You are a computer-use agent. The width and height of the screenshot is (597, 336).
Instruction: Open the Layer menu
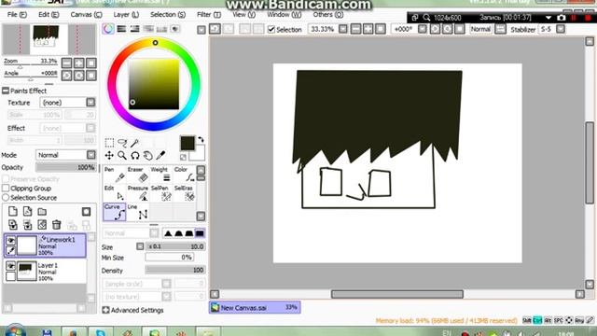(x=126, y=15)
